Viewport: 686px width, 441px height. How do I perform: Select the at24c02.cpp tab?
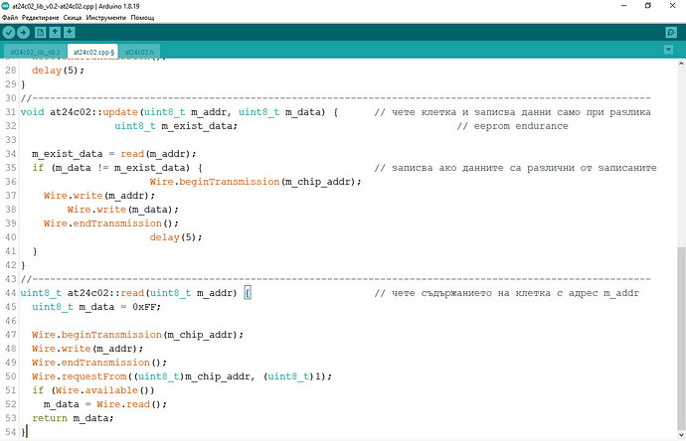92,52
